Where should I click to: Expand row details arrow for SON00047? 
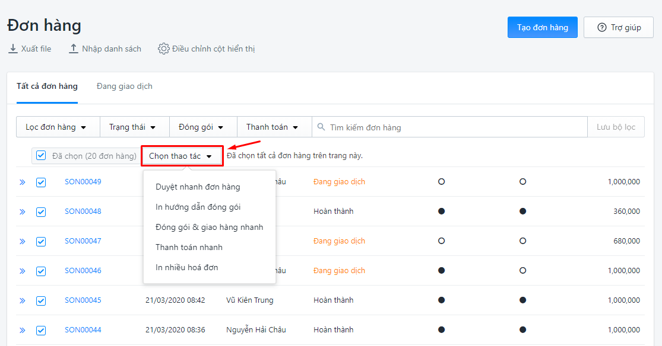(x=23, y=242)
